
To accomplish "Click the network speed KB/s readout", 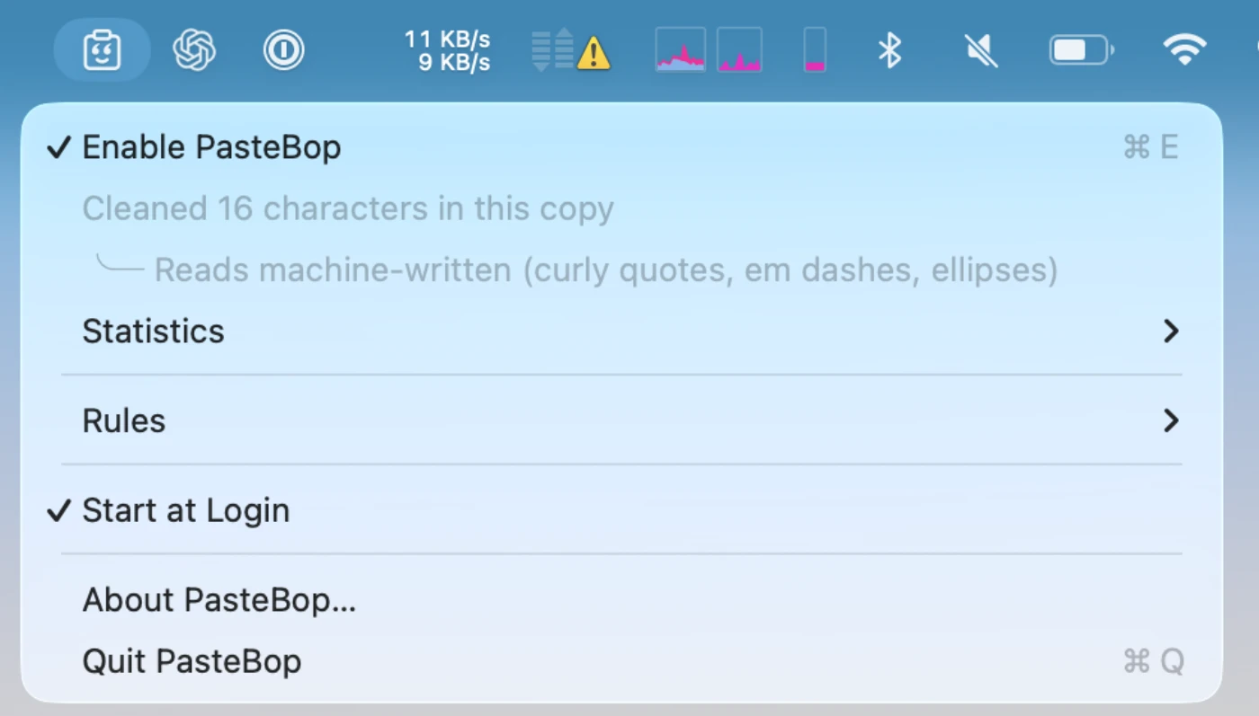I will [x=447, y=50].
